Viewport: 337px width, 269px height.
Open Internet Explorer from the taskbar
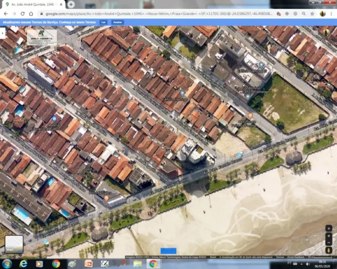23,264
